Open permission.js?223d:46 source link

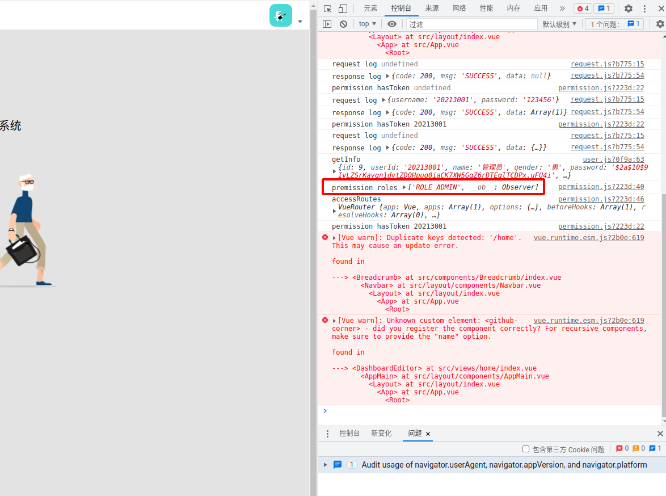point(601,199)
